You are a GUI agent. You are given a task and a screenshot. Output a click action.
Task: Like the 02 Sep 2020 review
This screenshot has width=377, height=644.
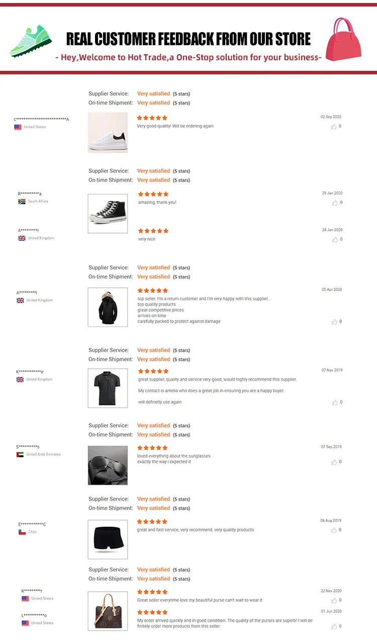click(334, 127)
